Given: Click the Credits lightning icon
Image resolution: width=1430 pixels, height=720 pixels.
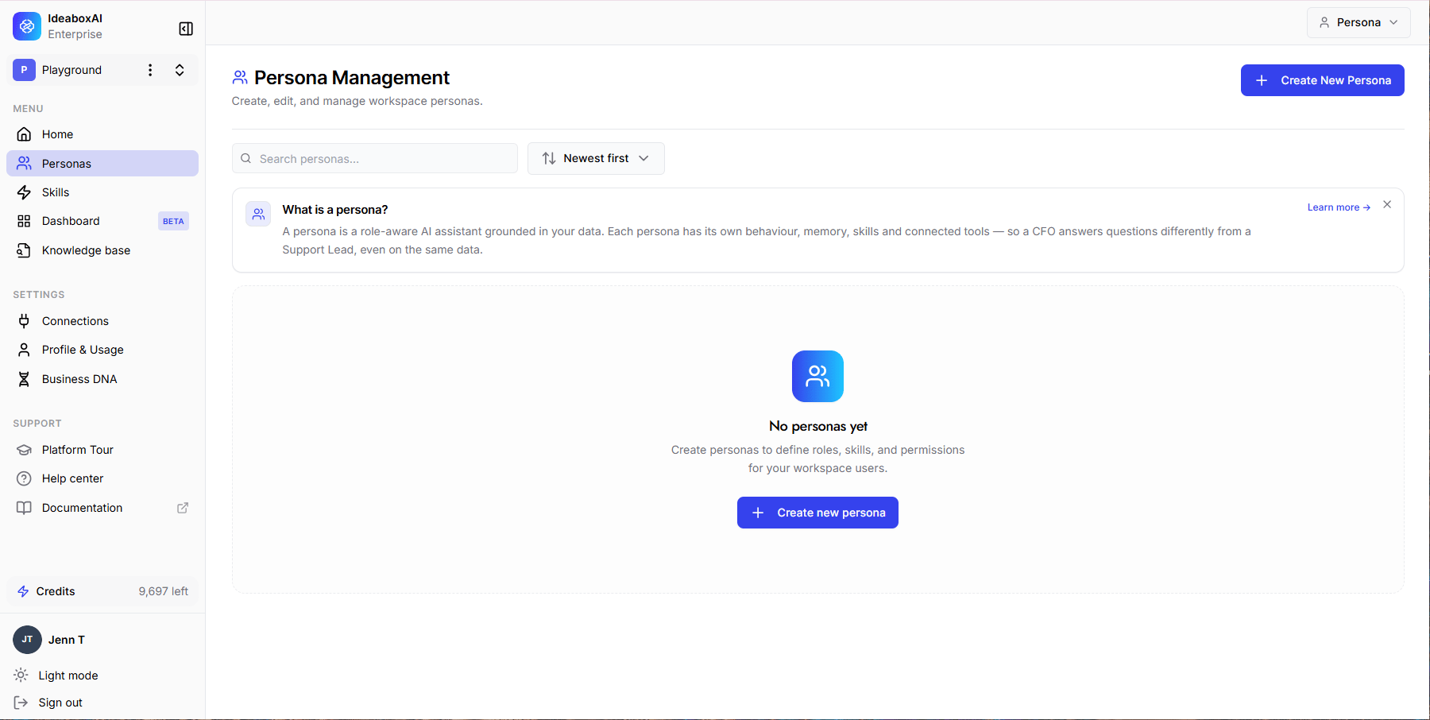Looking at the screenshot, I should (23, 591).
